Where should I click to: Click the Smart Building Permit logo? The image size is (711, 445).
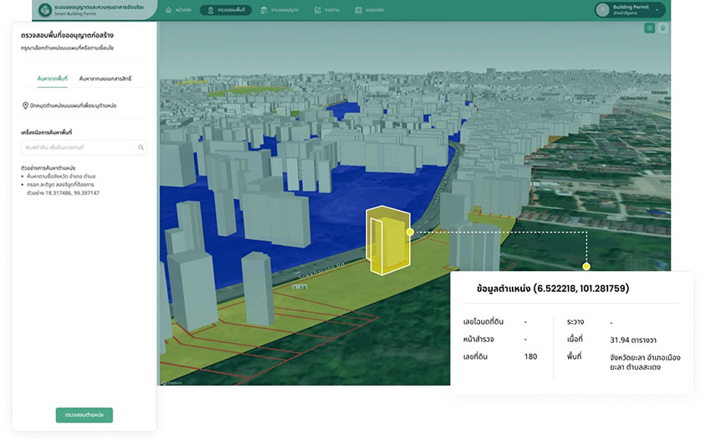tap(43, 10)
